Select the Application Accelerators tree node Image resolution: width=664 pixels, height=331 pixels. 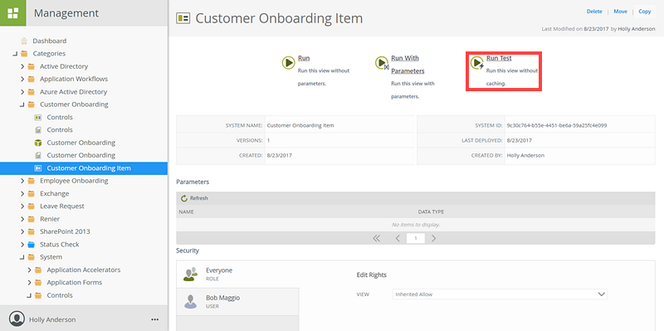coord(84,270)
